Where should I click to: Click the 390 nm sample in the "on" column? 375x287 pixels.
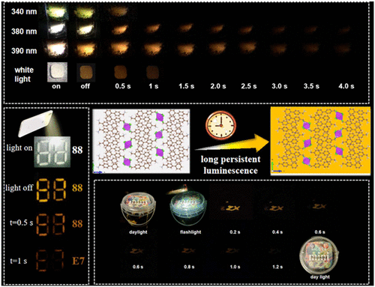tap(56, 49)
